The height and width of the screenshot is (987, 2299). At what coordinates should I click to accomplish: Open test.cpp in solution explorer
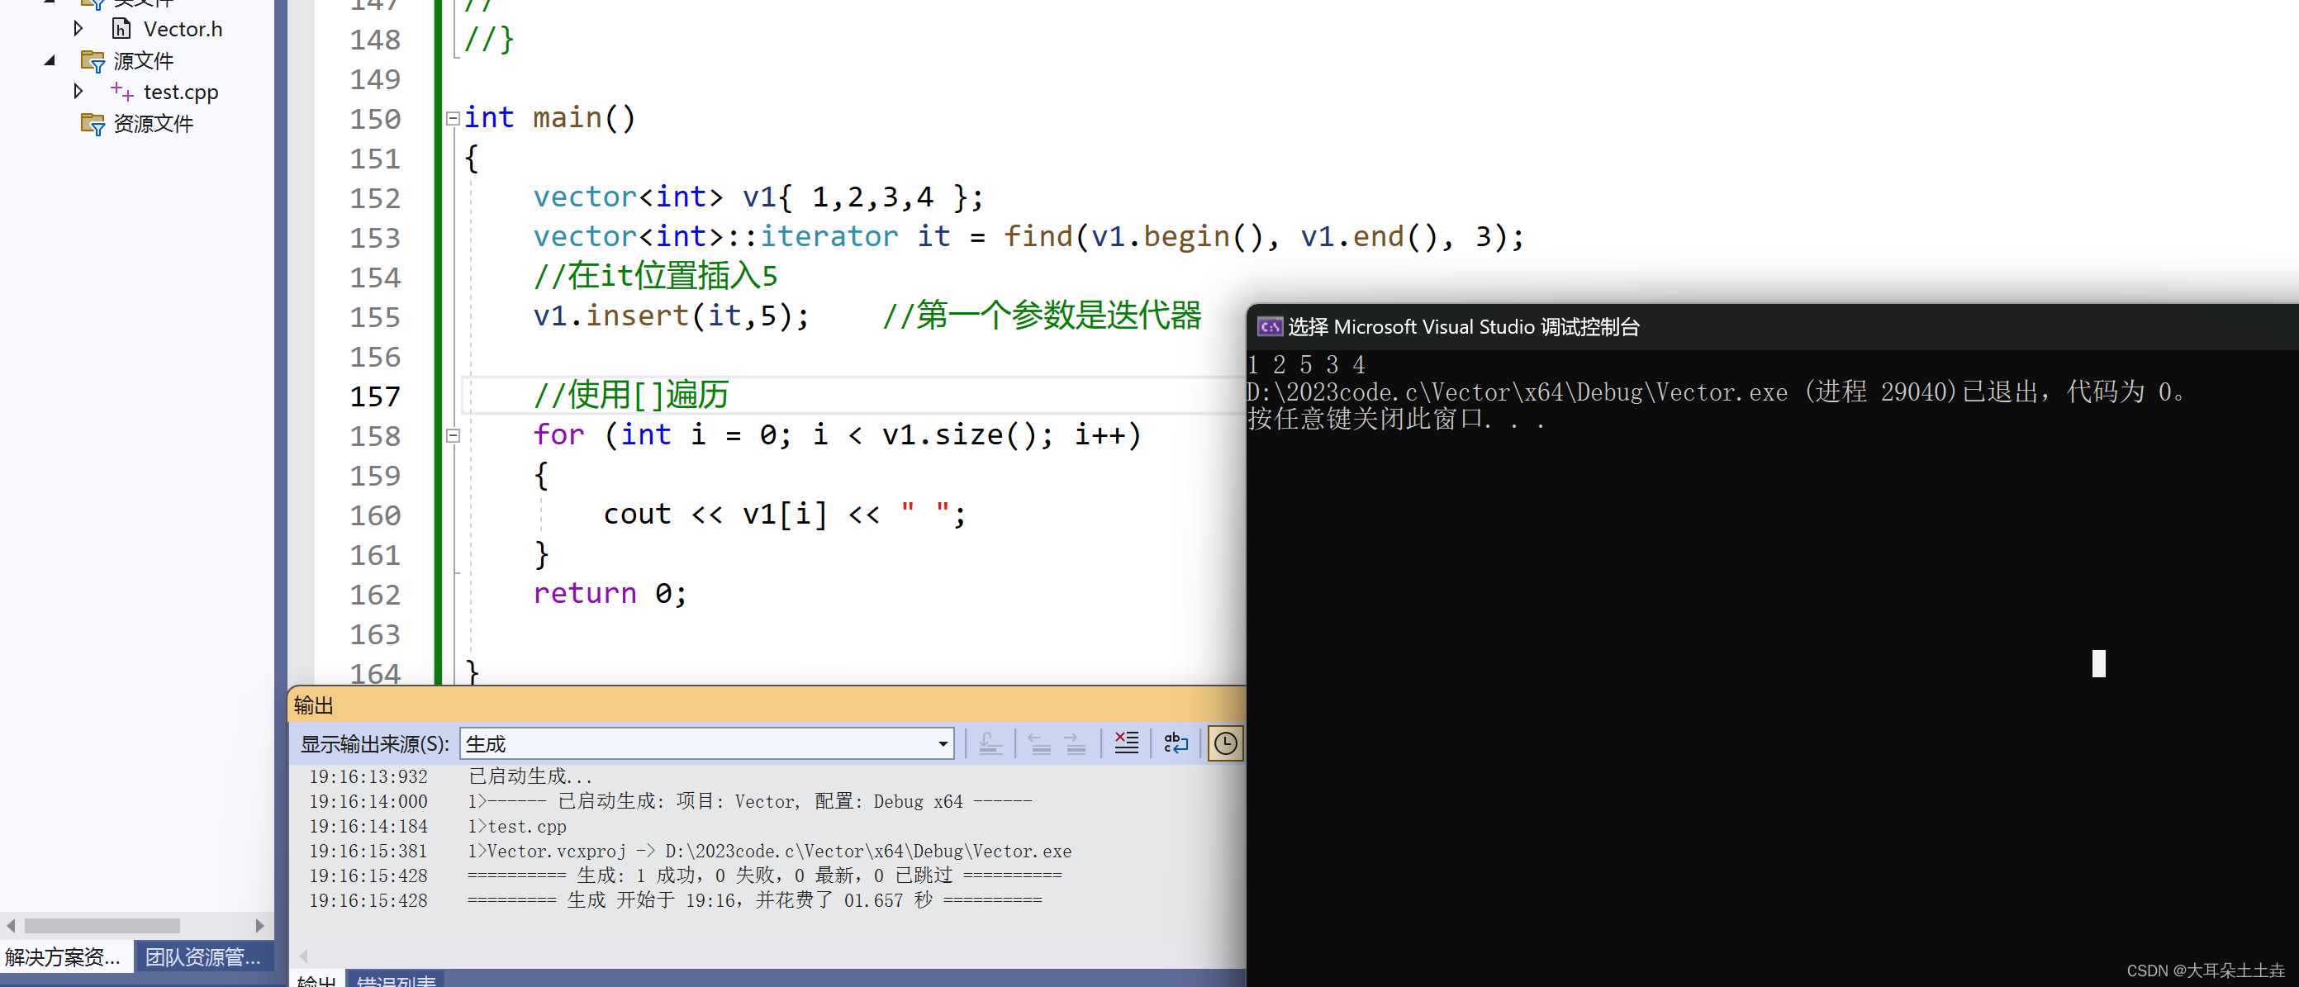[x=180, y=92]
